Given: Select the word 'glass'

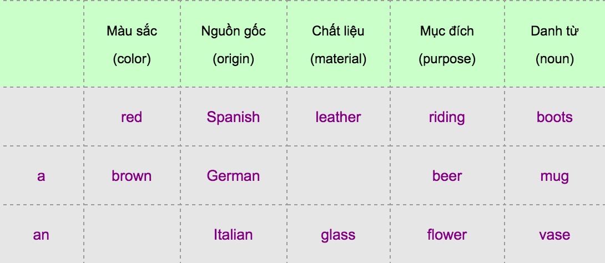Looking at the screenshot, I should click(x=338, y=235).
